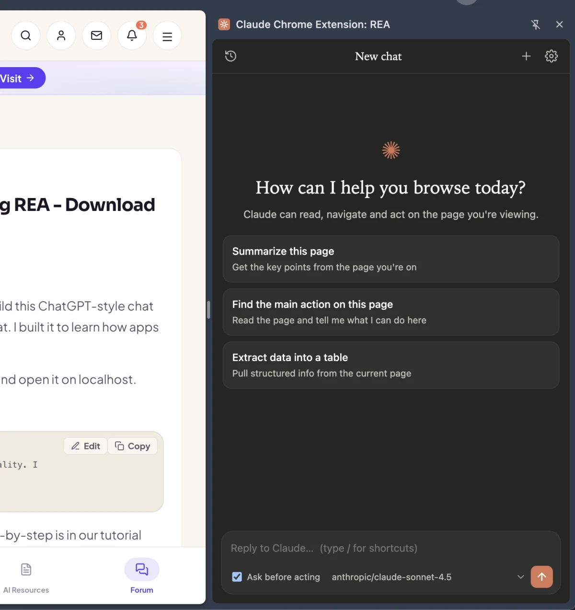Viewport: 575px width, 610px height.
Task: Close the Claude Chrome Extension panel
Action: coord(559,24)
